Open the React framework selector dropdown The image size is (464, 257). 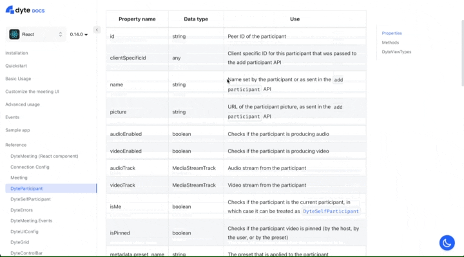(x=36, y=34)
